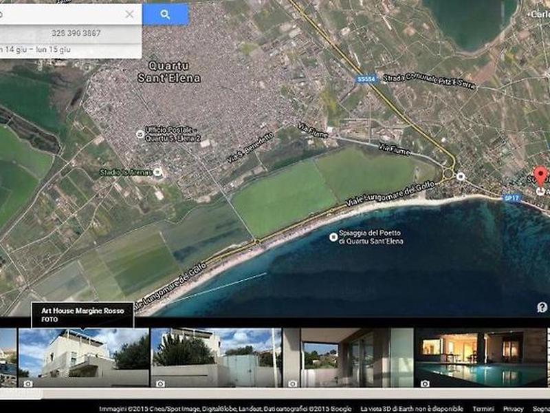Click the Termini link in footer
This screenshot has height=413, width=550.
point(483,408)
